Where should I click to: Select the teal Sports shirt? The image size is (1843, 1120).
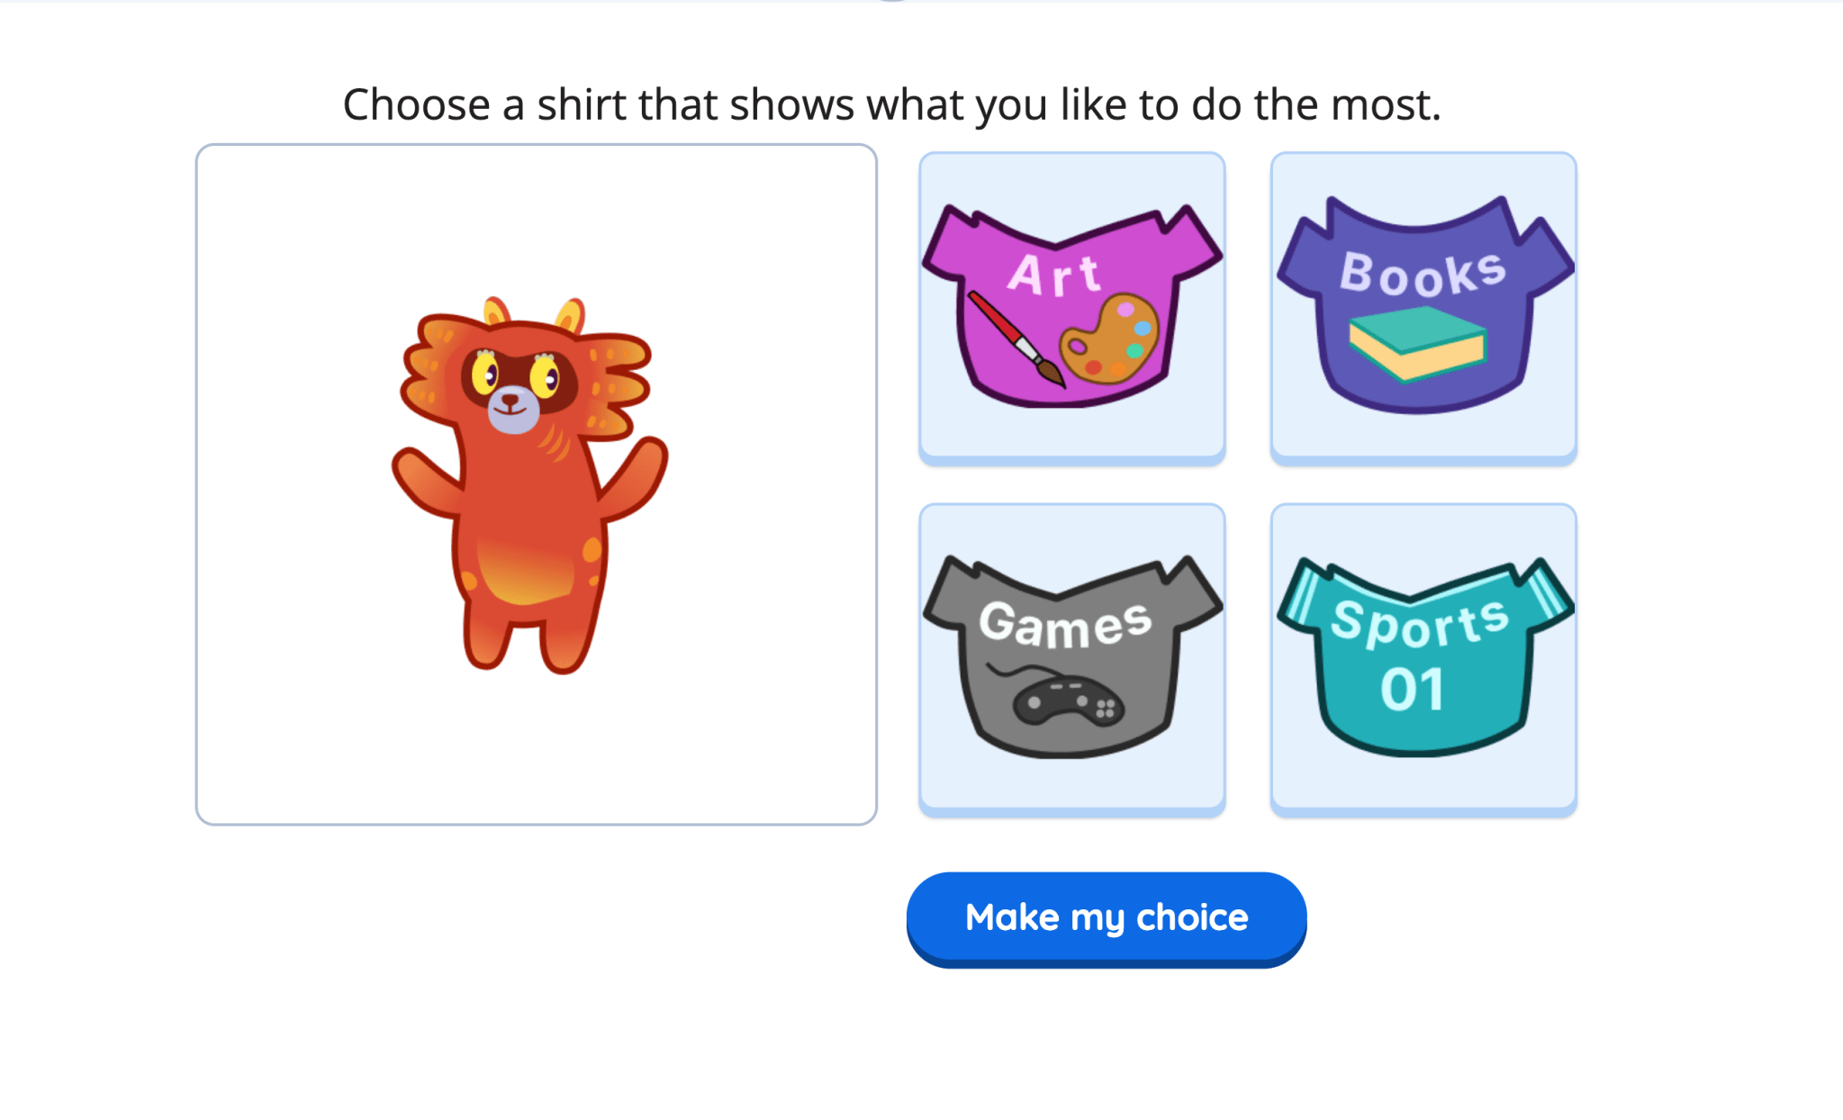point(1423,658)
